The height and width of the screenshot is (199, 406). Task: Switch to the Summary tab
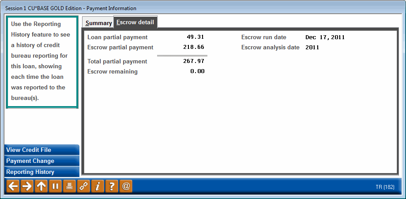pyautogui.click(x=98, y=23)
